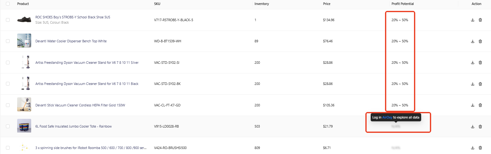Download the Devanti Stick Vacuum Cleaner product
The image size is (491, 154).
coord(473,105)
